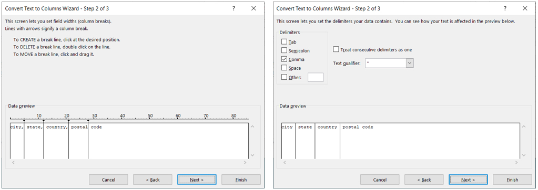The height and width of the screenshot is (190, 538).
Task: Click the help question mark in right wizard window
Action: (505, 8)
